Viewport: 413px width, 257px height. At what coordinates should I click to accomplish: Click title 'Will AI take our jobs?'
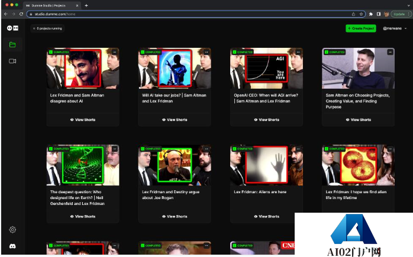tap(174, 98)
